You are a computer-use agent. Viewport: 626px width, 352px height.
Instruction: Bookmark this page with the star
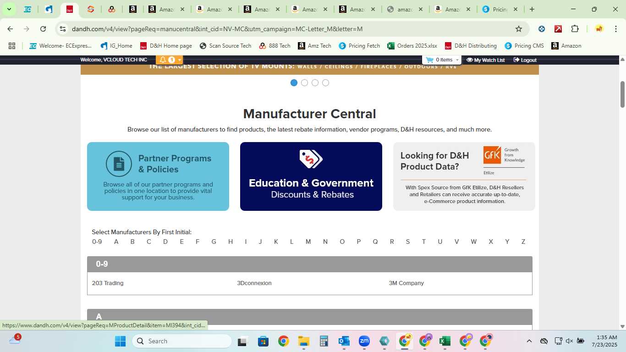(519, 29)
